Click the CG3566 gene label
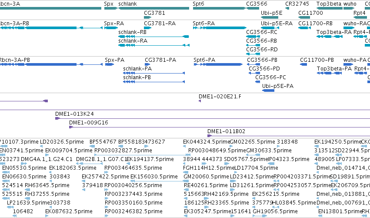 257,4
